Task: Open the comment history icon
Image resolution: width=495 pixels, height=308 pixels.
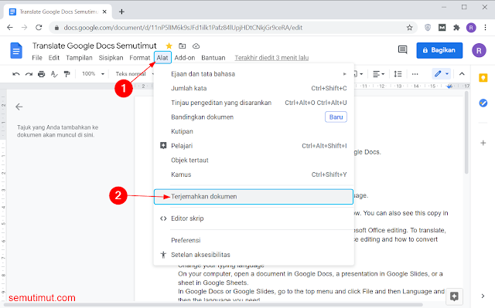Action: [x=402, y=49]
